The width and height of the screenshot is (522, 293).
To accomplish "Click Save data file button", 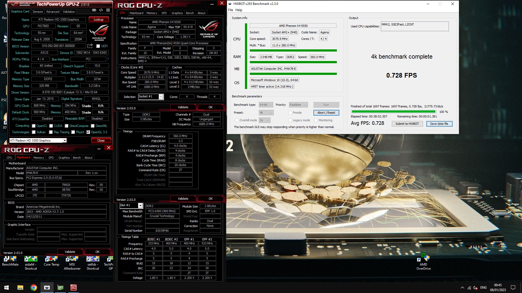I will pyautogui.click(x=439, y=124).
